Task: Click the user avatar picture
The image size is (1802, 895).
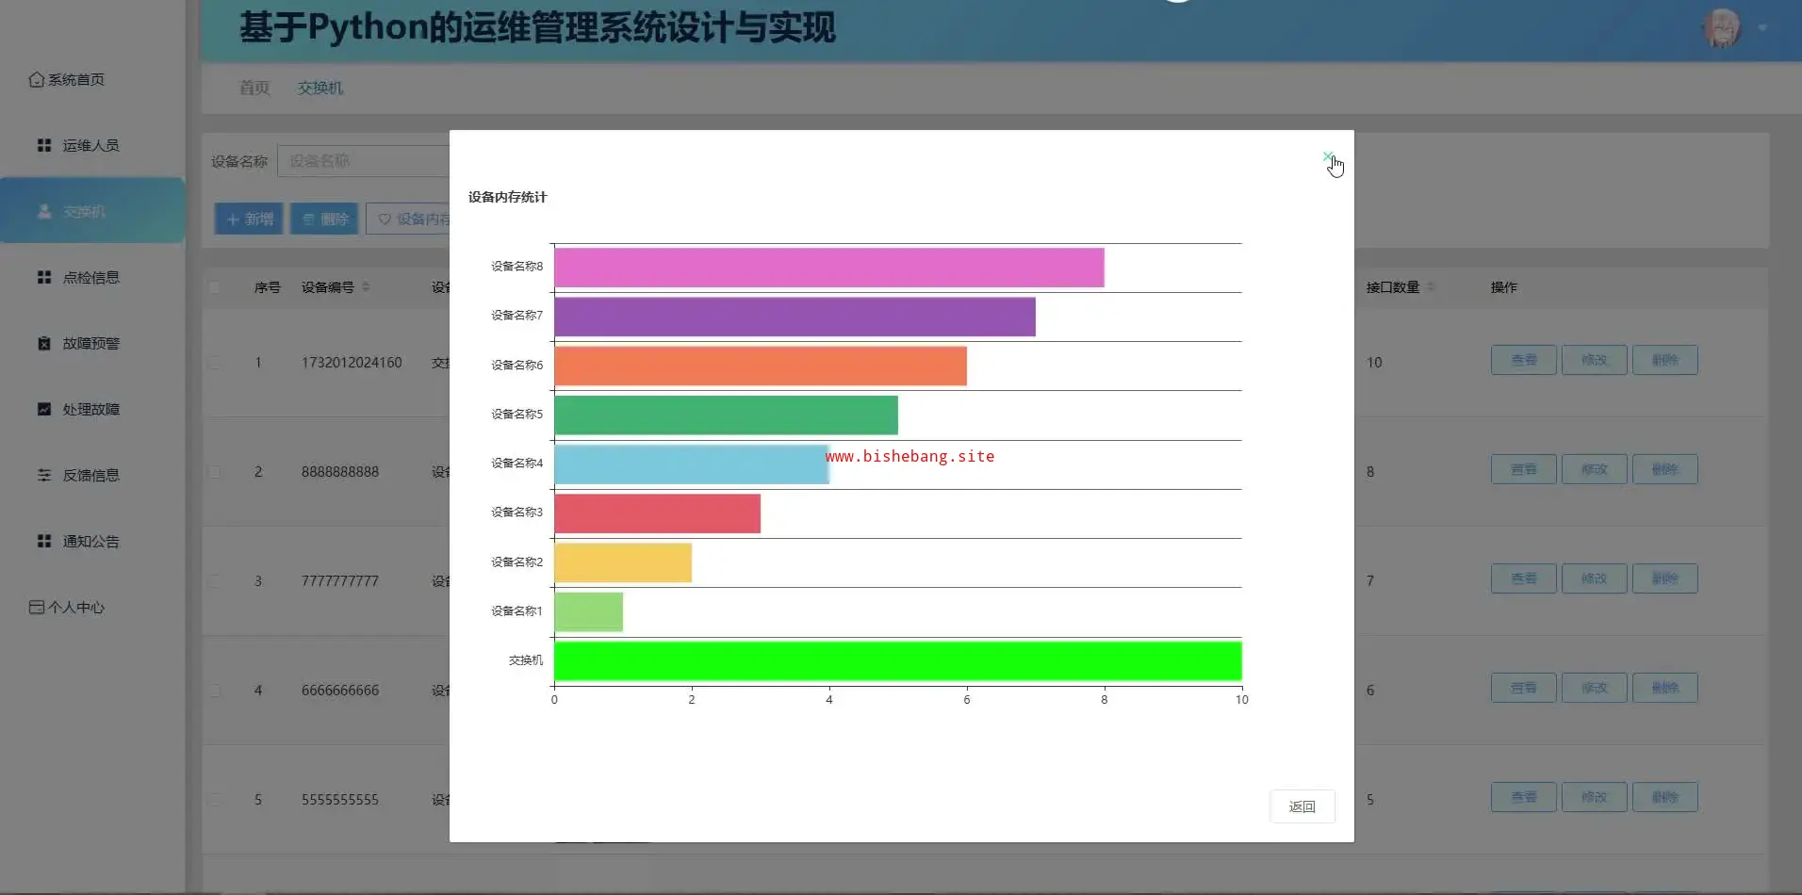Action: coord(1722,28)
